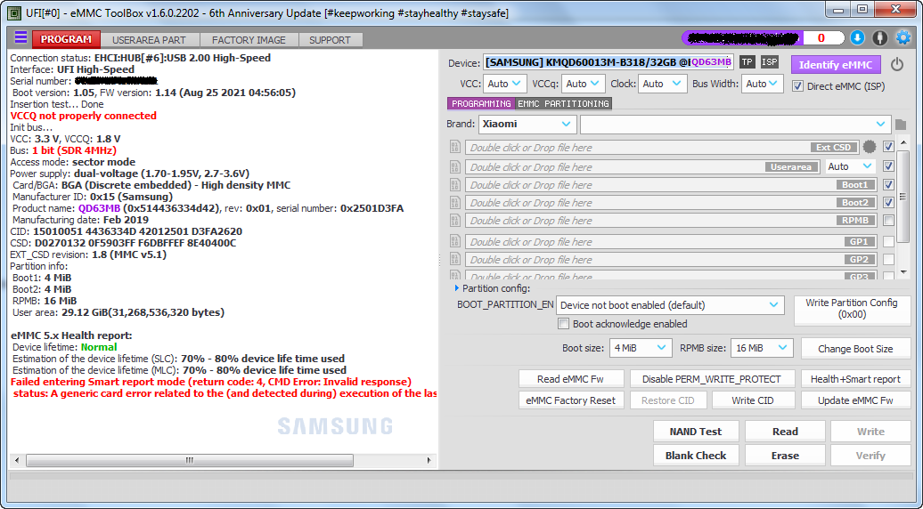Open the Clock dropdown
Screen dimensions: 923x509
tap(662, 84)
